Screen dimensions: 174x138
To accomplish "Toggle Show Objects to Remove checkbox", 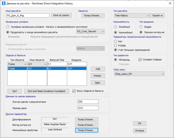I will point(74,91).
